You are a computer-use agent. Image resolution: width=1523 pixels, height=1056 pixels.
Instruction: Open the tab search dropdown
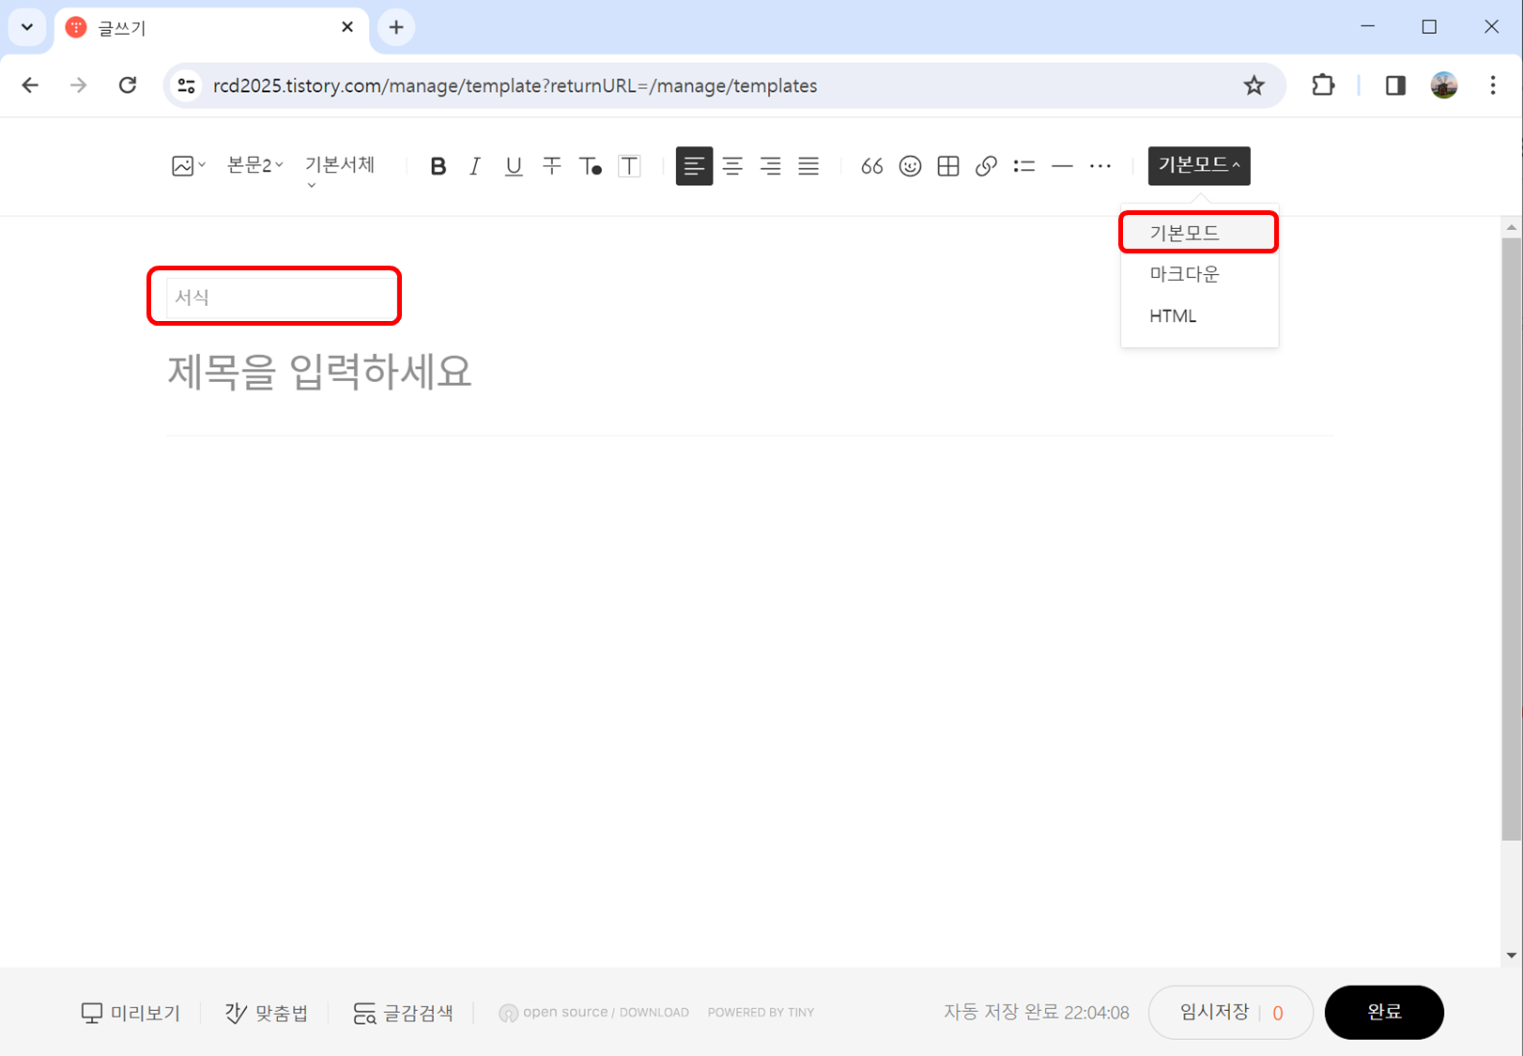click(x=26, y=27)
